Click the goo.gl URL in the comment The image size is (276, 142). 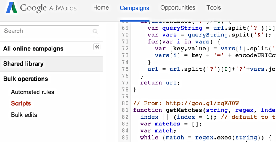coord(202,103)
